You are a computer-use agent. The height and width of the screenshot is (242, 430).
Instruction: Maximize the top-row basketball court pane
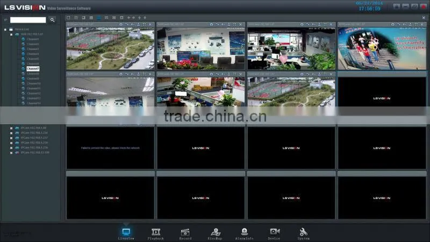[x=144, y=24]
